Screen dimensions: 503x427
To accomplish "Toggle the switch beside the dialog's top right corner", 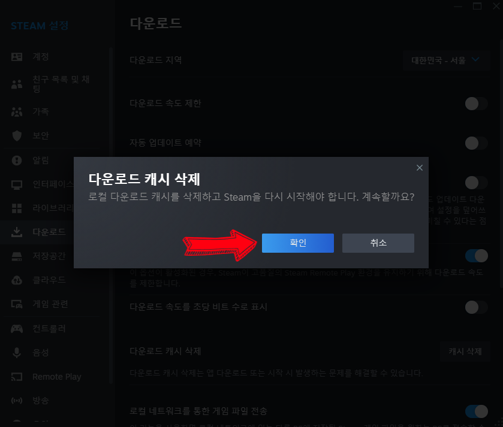I will click(477, 183).
